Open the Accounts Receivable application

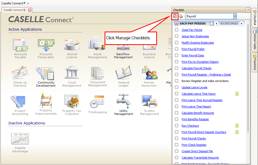click(x=46, y=49)
